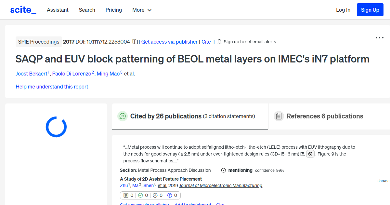Click the scite_ logo
This screenshot has height=205, width=390.
tap(23, 9)
